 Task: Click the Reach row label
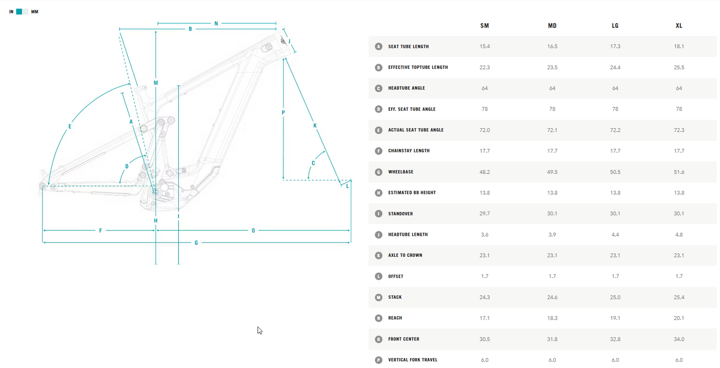tap(395, 318)
